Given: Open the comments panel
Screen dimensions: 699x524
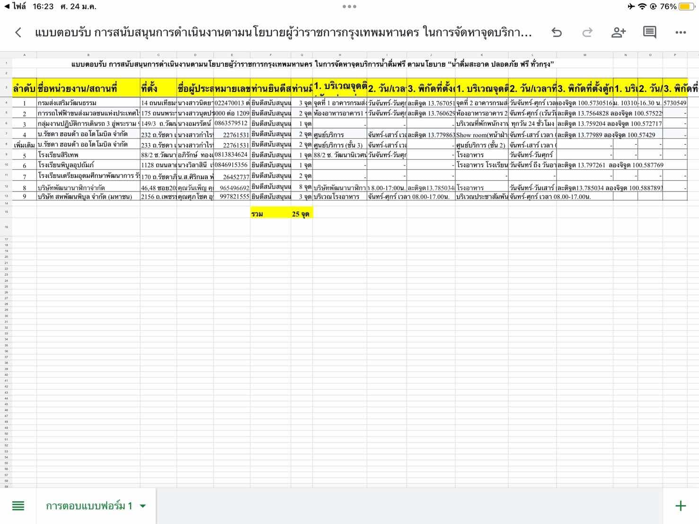Looking at the screenshot, I should [x=649, y=32].
